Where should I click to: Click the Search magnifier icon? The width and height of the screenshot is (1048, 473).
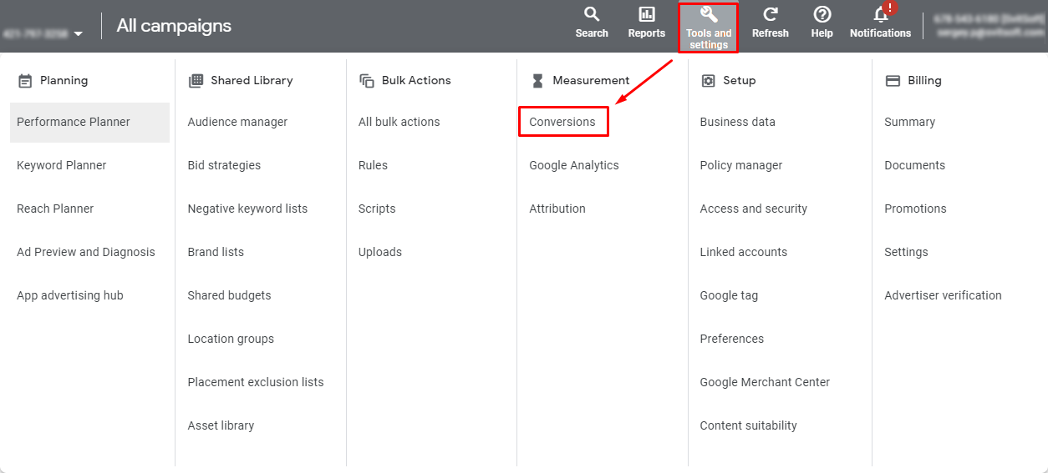592,14
